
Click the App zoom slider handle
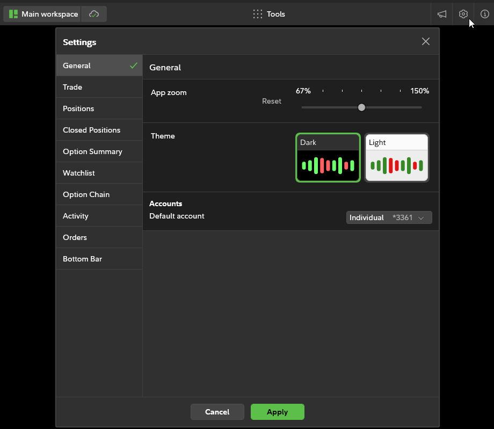pos(361,107)
